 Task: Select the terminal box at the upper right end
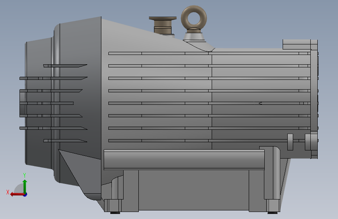[x=300, y=44]
